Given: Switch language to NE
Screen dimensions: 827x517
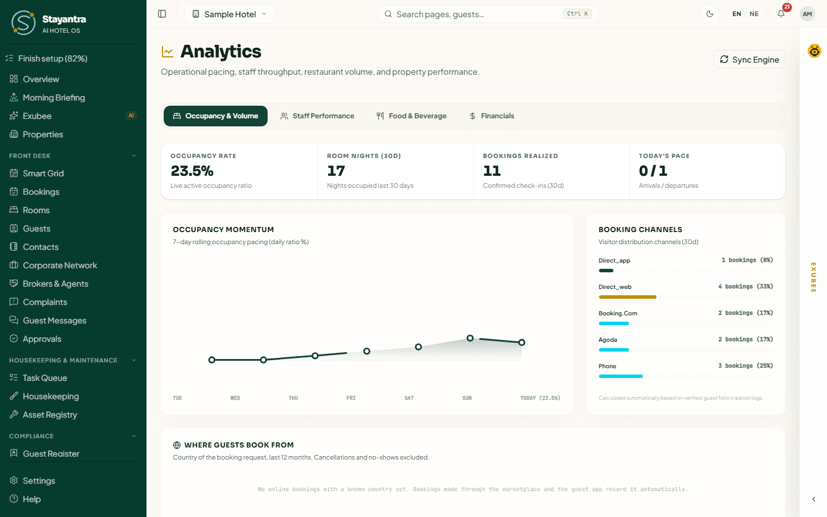Looking at the screenshot, I should click(x=754, y=14).
